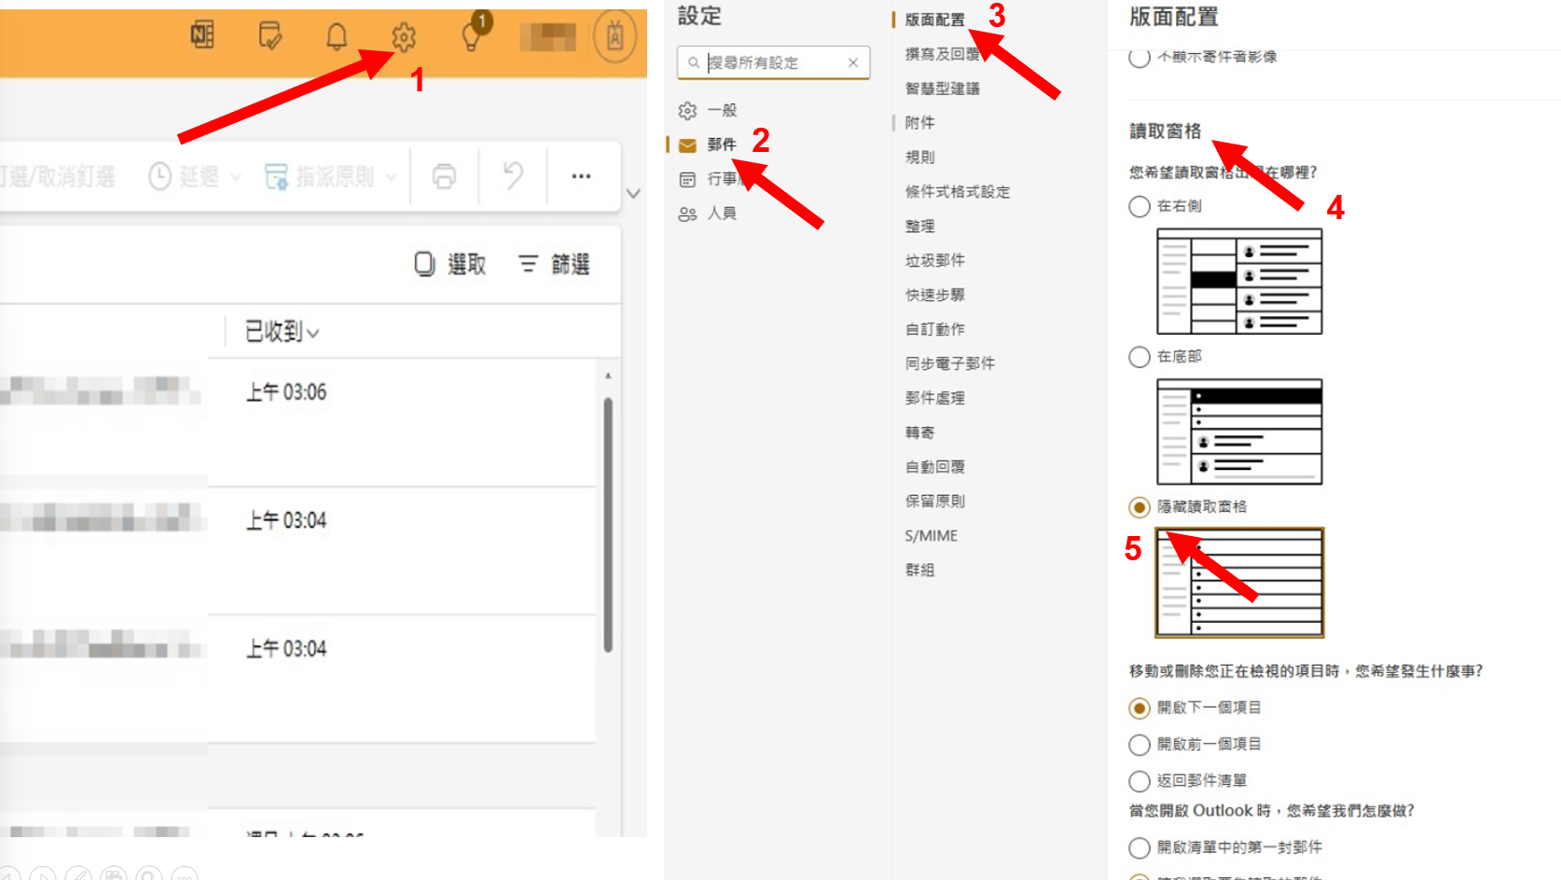Open the account profile avatar
1561x880 pixels.
(x=615, y=36)
